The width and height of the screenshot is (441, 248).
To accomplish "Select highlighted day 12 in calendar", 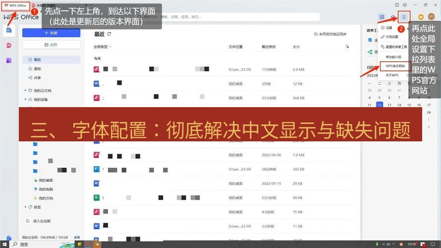I will coord(380,105).
